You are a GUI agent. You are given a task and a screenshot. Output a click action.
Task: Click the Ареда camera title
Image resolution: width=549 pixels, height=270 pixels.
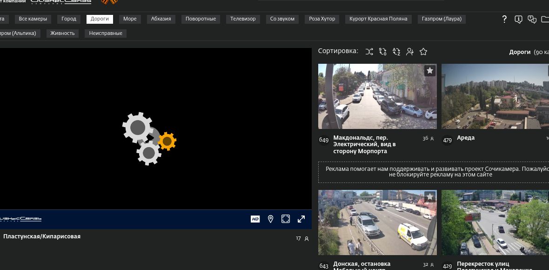click(x=466, y=138)
